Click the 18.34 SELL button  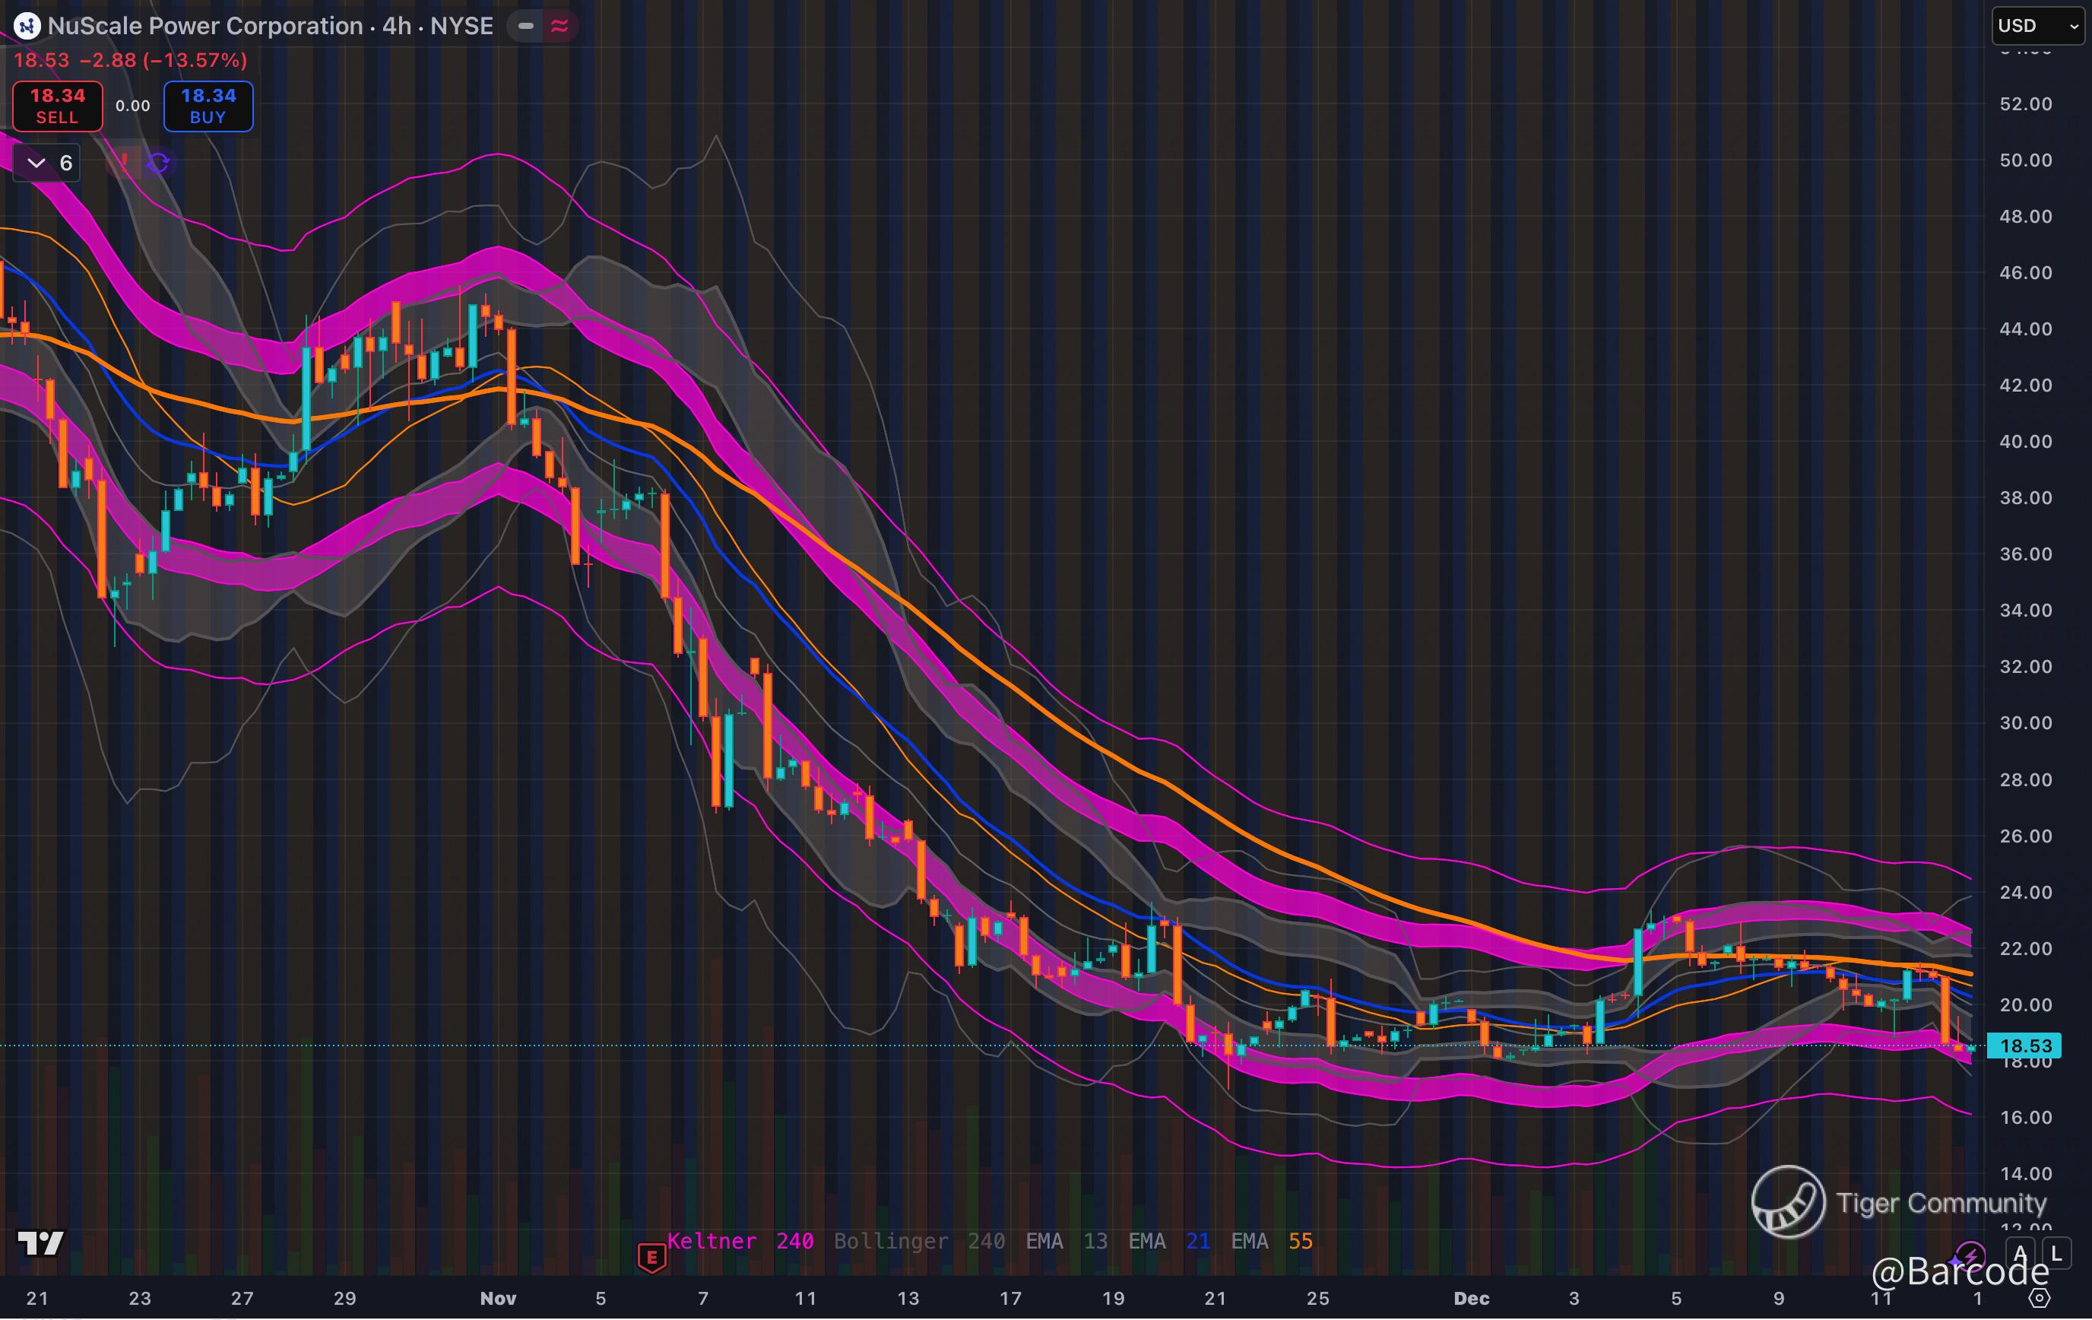57,106
